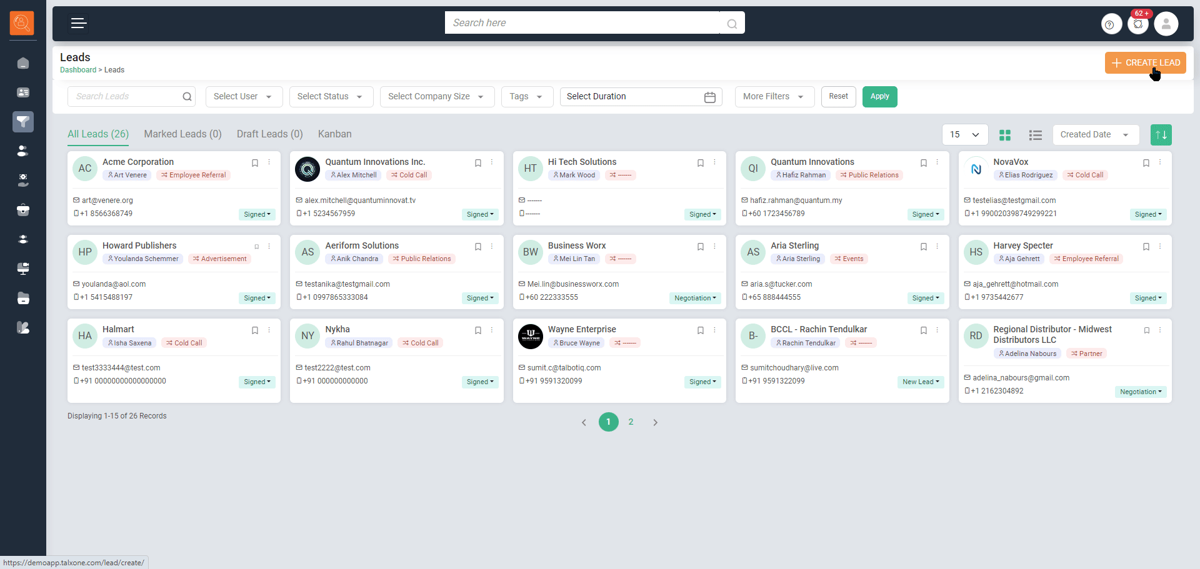Switch to list view layout
Image resolution: width=1200 pixels, height=569 pixels.
click(1035, 135)
